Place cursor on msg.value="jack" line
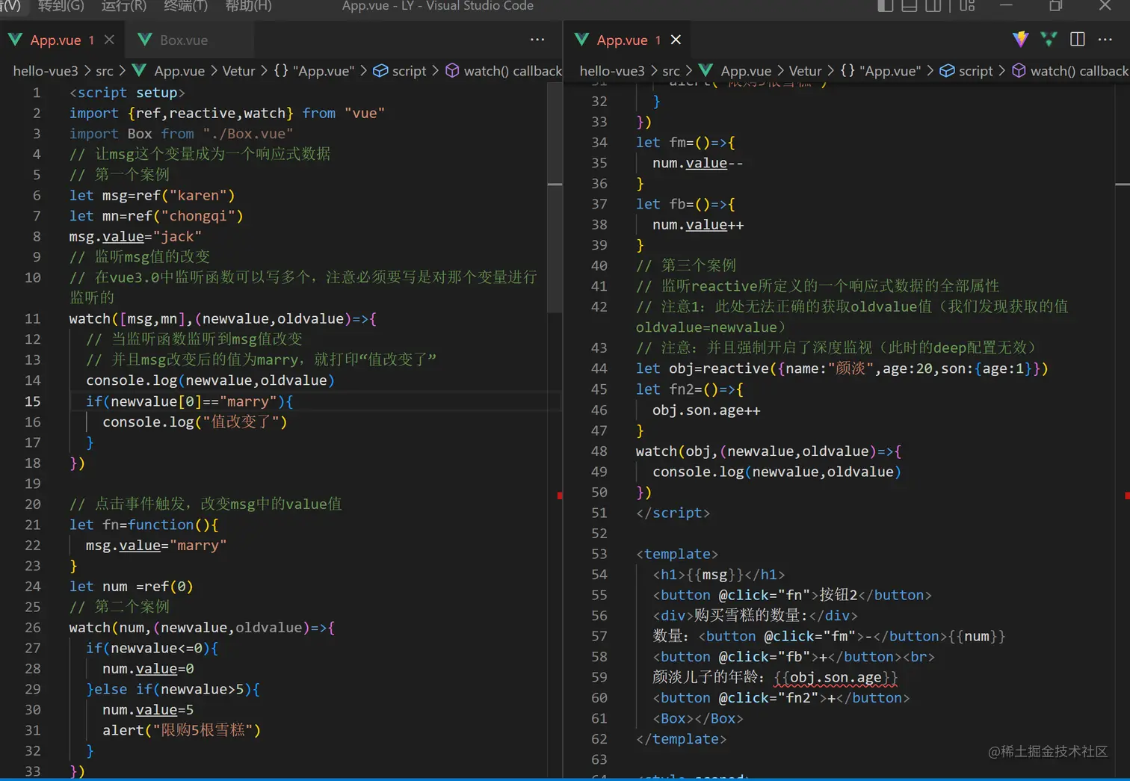The height and width of the screenshot is (781, 1130). tap(135, 237)
